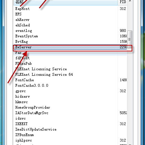
Task: Click the ehRecvr service row
Action: click(70, 20)
